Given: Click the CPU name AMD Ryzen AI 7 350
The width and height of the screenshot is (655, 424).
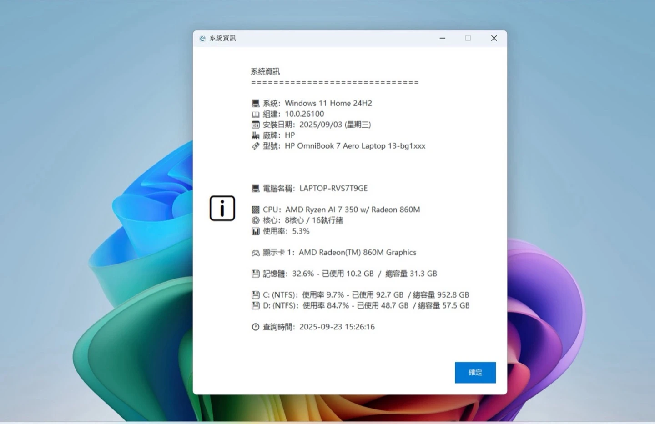Looking at the screenshot, I should point(322,210).
